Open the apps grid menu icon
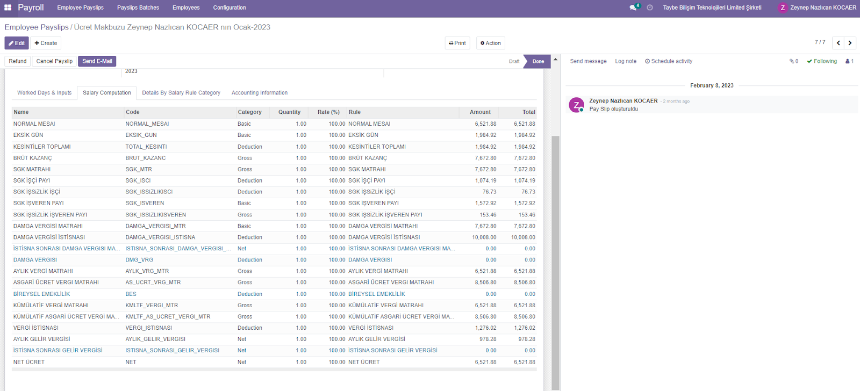The image size is (860, 391). click(x=8, y=8)
